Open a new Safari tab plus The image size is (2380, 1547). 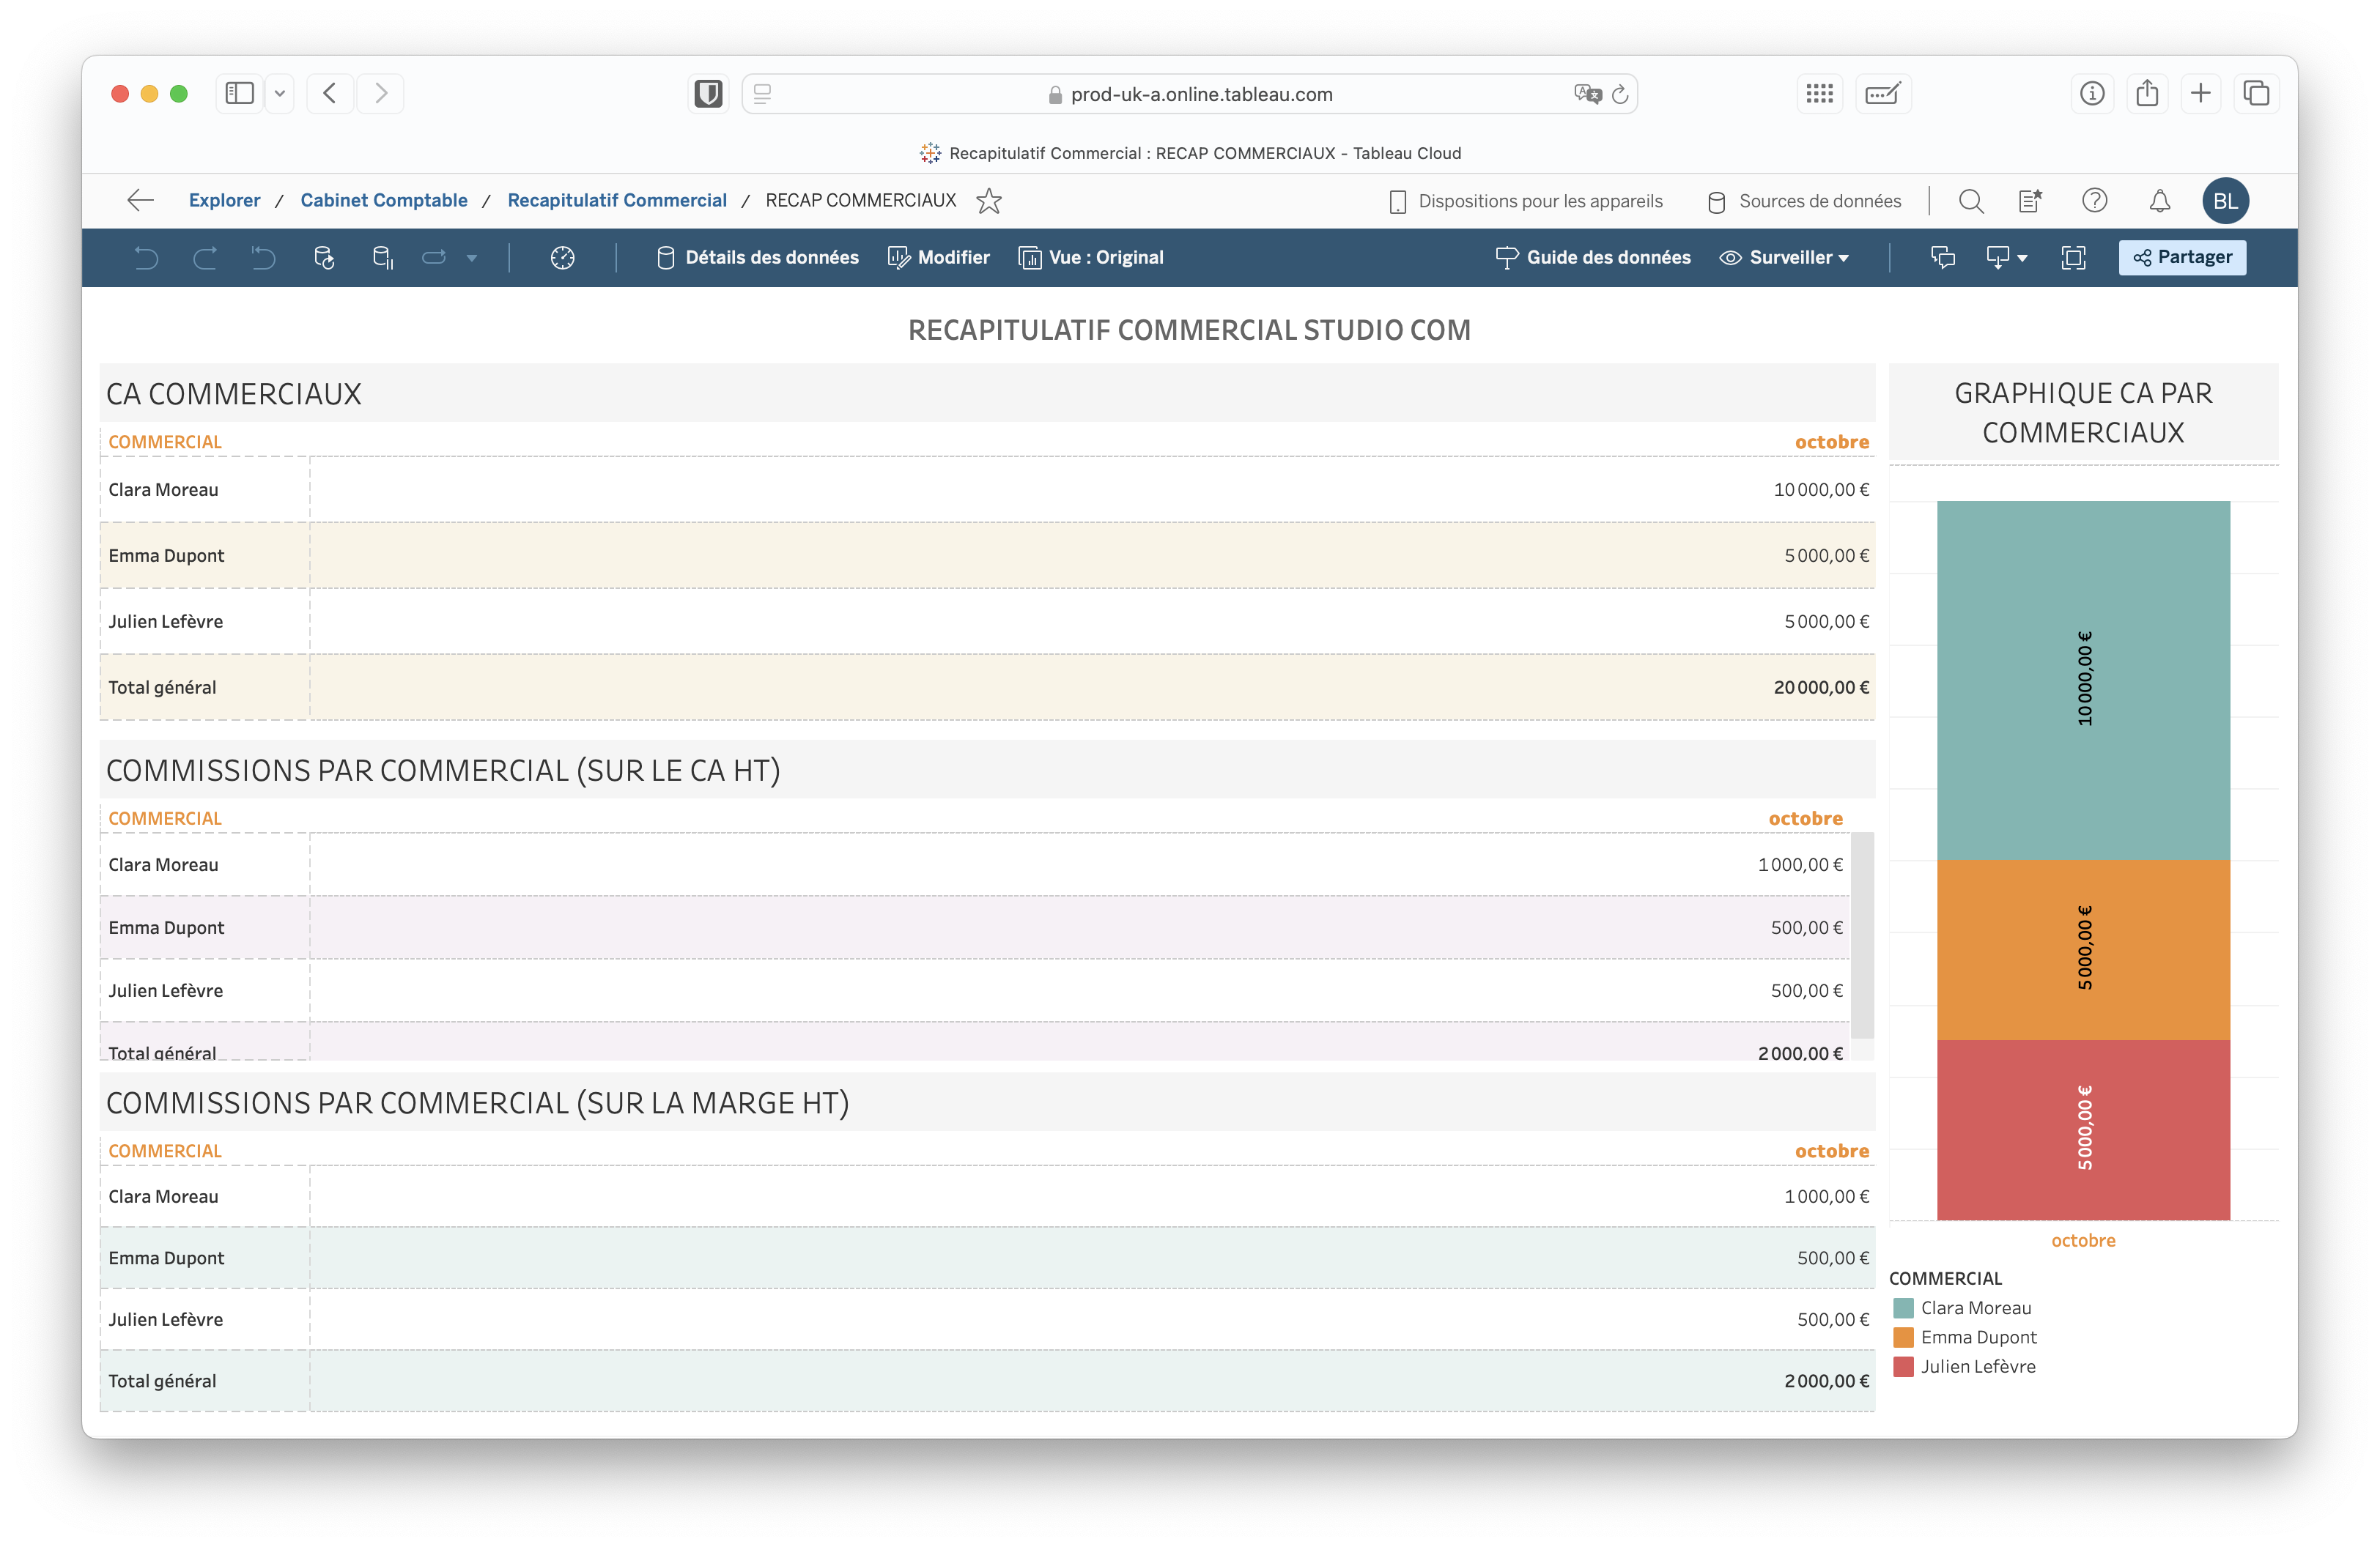pyautogui.click(x=2201, y=94)
